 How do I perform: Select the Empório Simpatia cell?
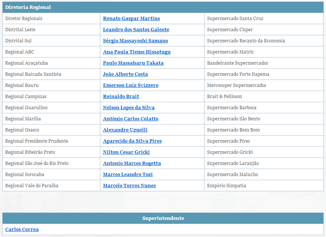(264, 186)
